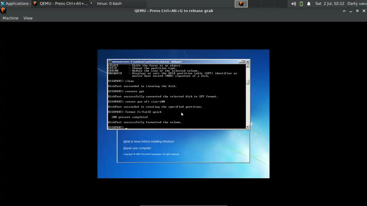Roll up the QEMU window with the up arrow
Image resolution: width=367 pixels, height=206 pixels.
tap(344, 11)
